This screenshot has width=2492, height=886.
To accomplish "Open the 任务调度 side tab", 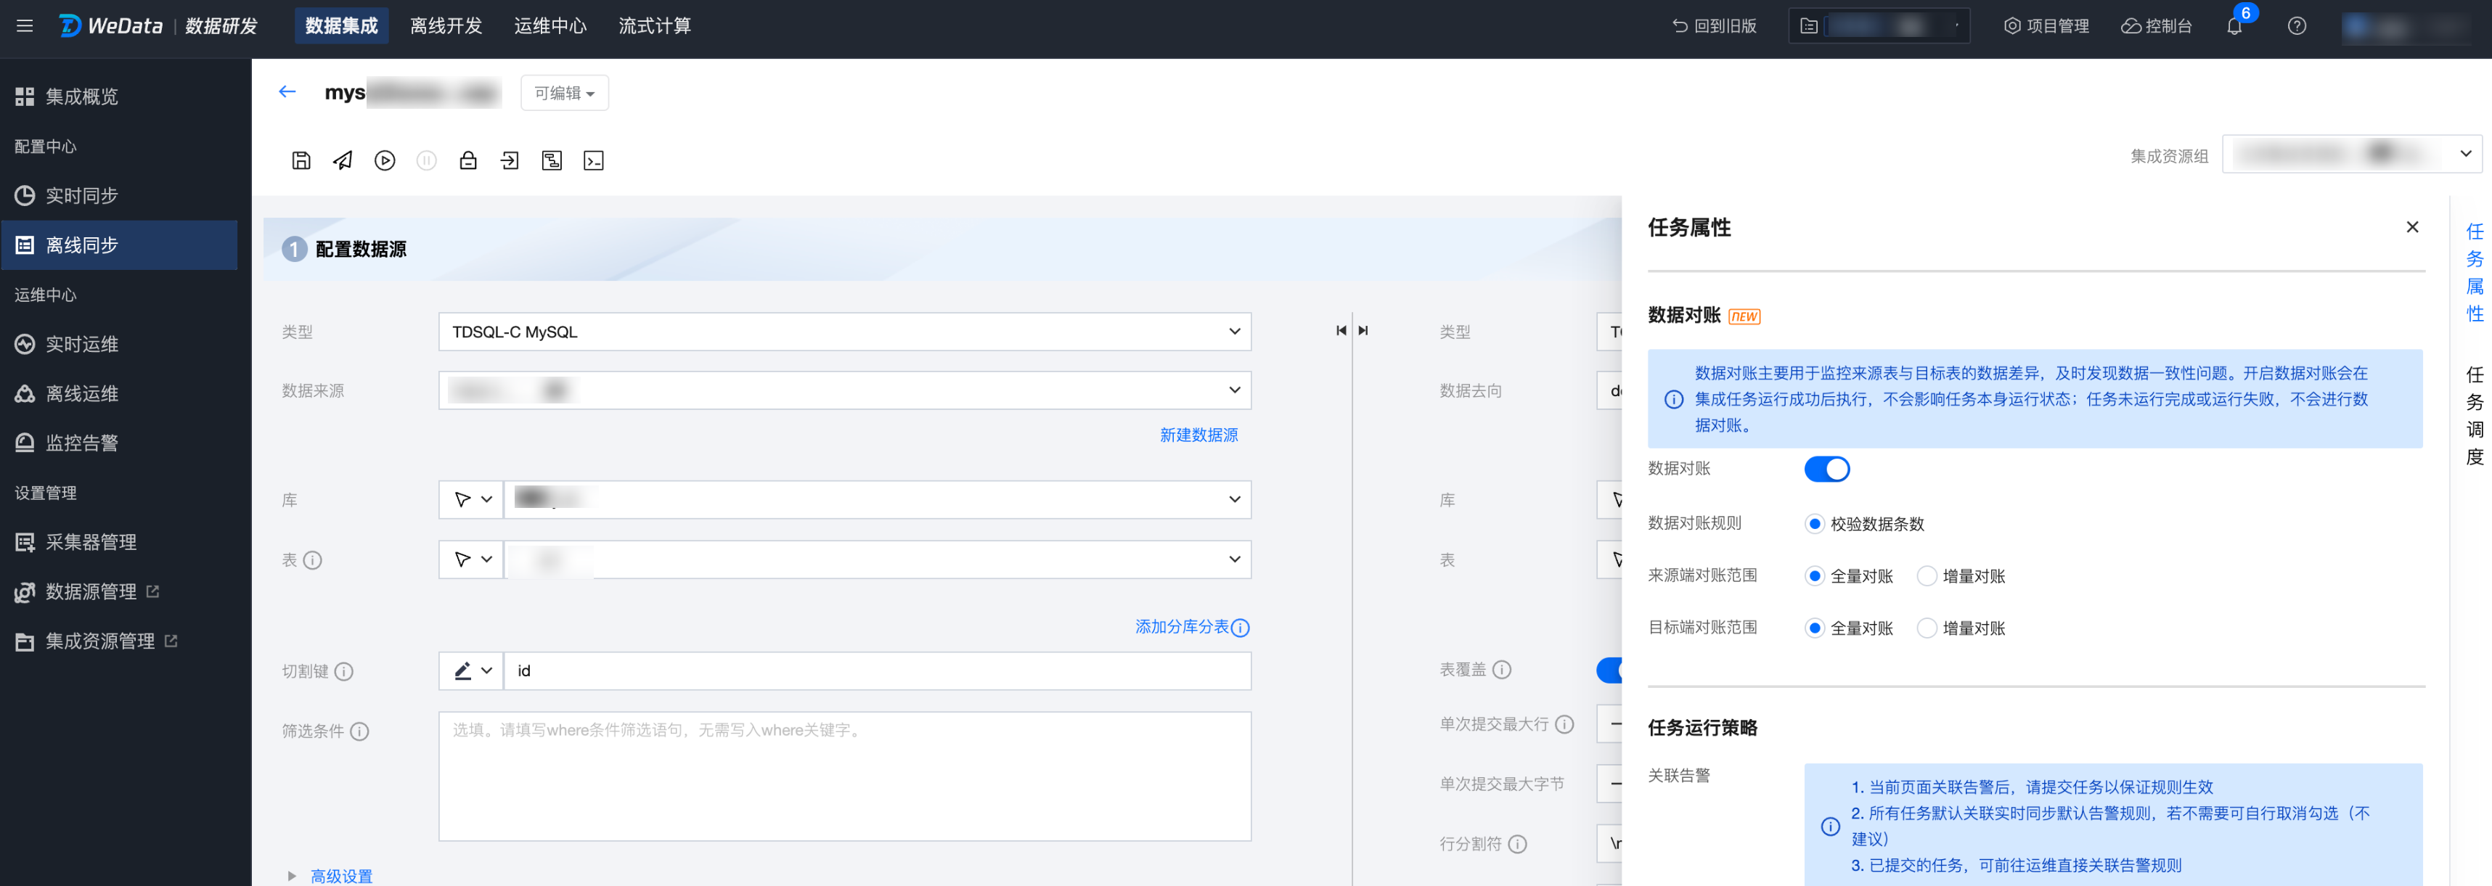I will [2474, 416].
